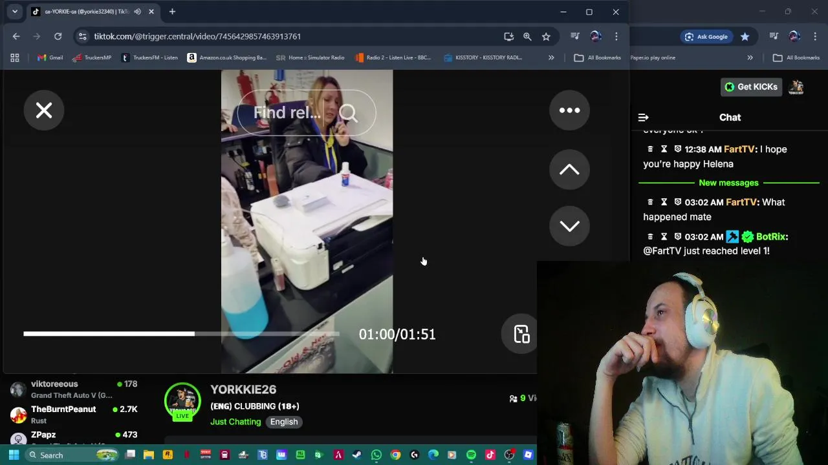Open the Radio 2 - Listen Live BBC bookmark

[393, 57]
